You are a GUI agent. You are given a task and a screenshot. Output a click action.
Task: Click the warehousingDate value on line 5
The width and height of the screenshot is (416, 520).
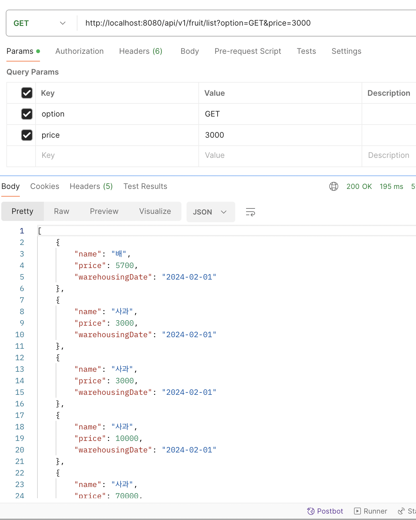(x=189, y=277)
